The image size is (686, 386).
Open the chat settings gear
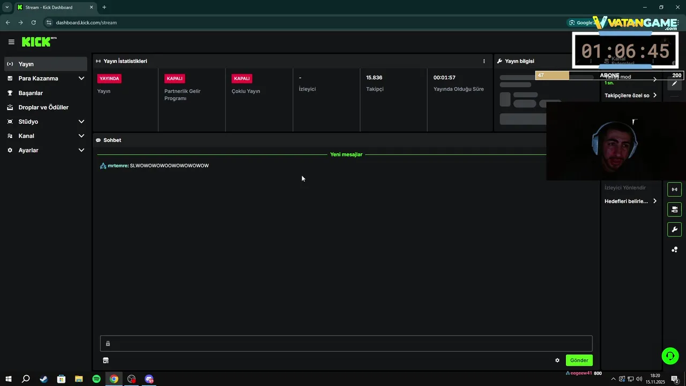557,360
